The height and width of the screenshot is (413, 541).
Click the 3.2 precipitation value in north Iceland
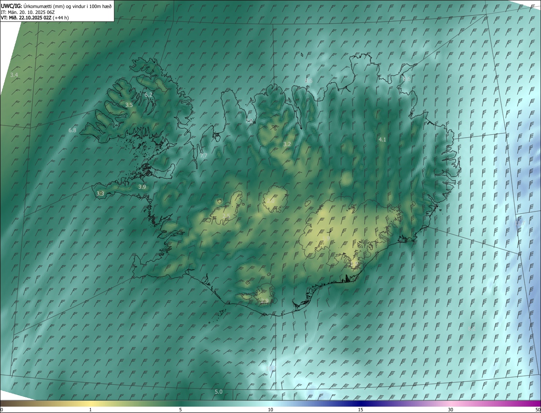point(287,144)
